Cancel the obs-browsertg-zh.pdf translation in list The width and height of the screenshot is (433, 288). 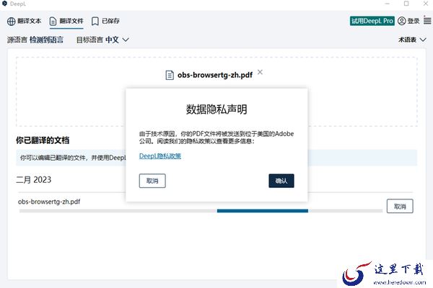tap(400, 206)
